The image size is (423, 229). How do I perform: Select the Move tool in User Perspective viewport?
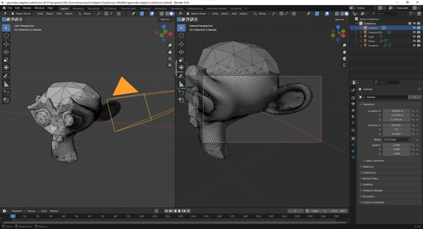click(x=6, y=44)
